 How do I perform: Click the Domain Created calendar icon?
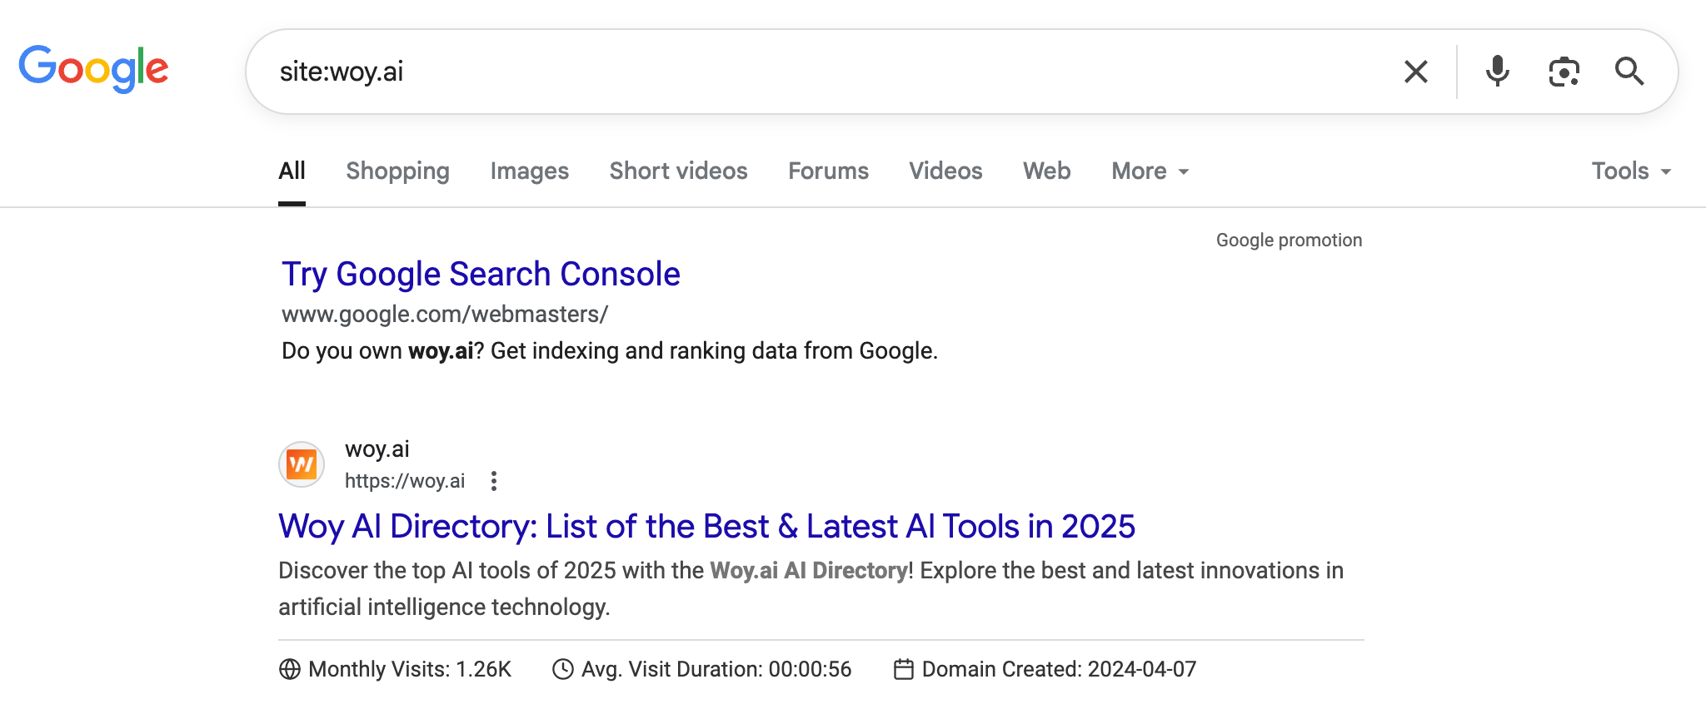click(904, 669)
